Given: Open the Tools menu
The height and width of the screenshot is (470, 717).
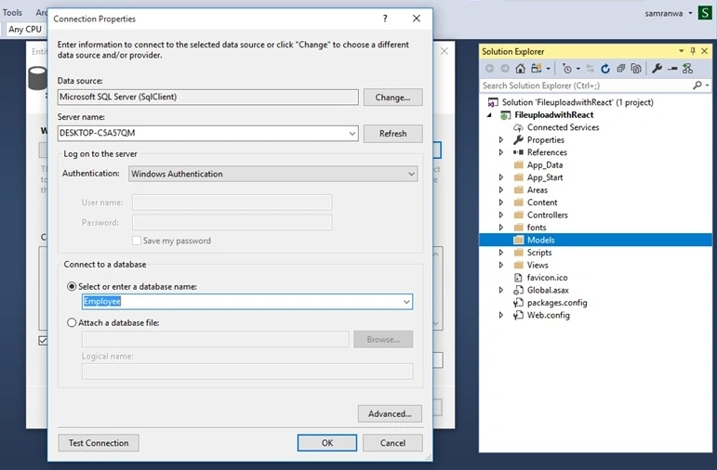Looking at the screenshot, I should (12, 12).
